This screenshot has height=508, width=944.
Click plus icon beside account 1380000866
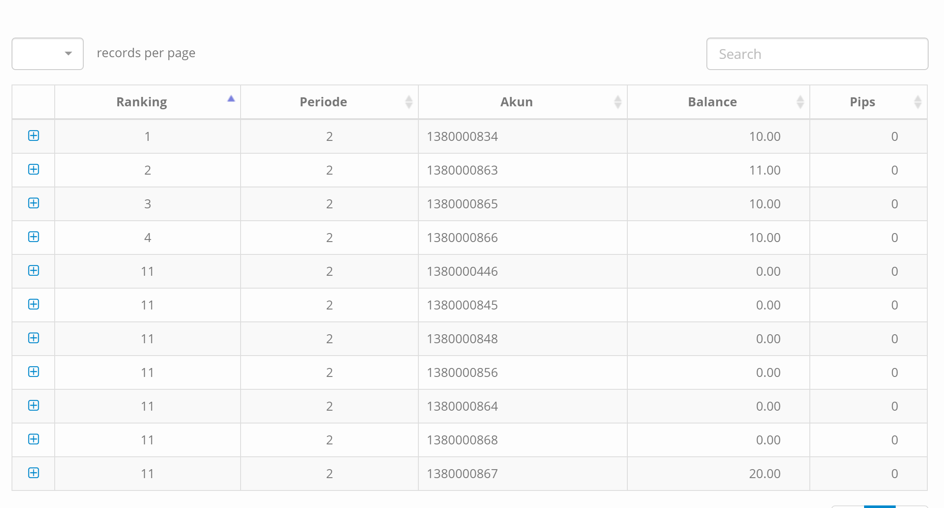click(33, 237)
